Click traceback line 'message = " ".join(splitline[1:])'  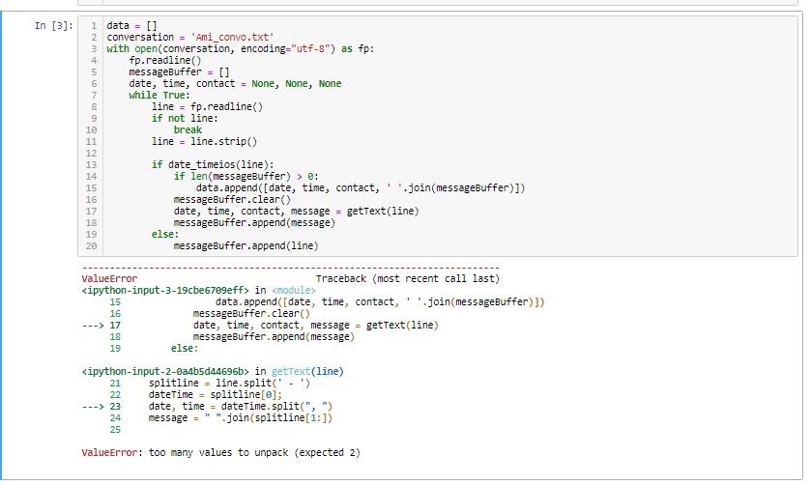241,418
